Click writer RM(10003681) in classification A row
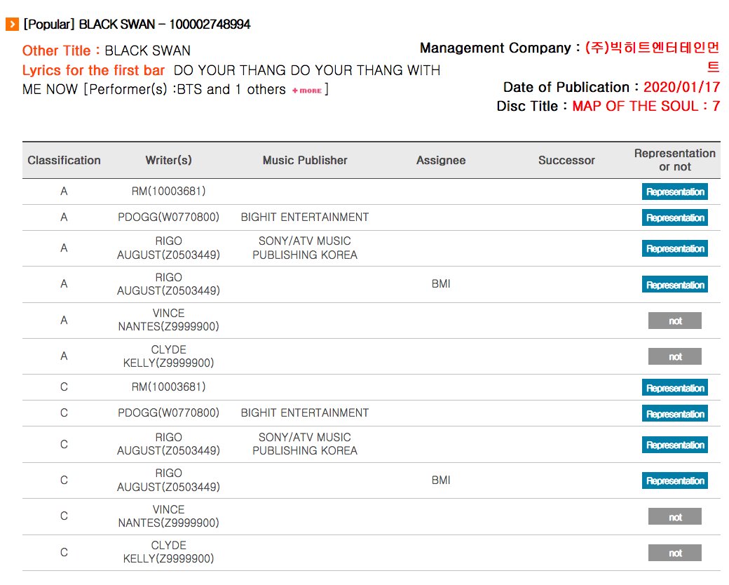Screen dimensions: 729x585 (168, 191)
